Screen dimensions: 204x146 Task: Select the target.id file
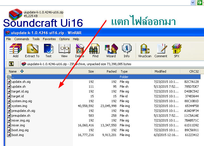coord(104,96)
